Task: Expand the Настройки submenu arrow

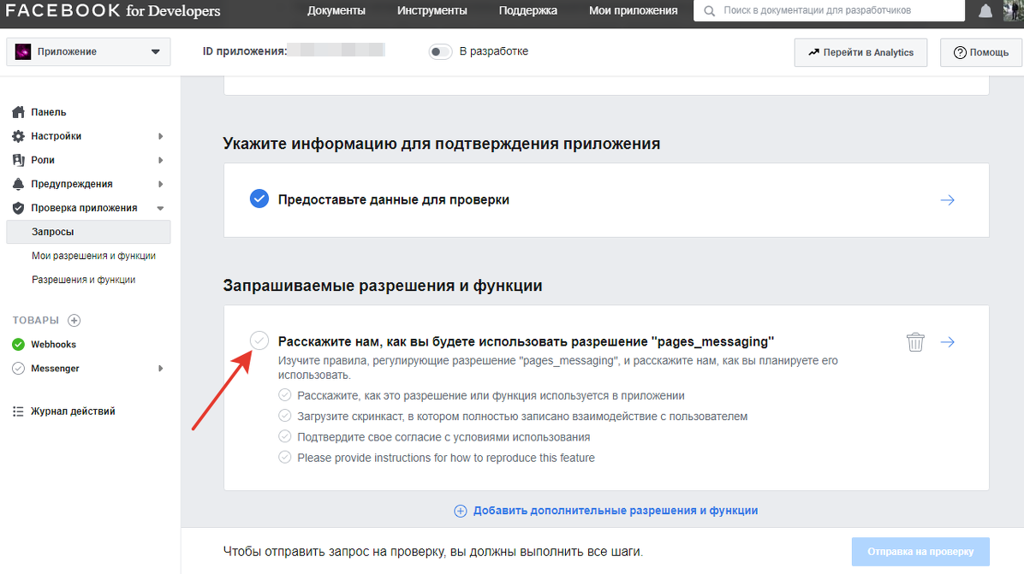Action: [161, 136]
